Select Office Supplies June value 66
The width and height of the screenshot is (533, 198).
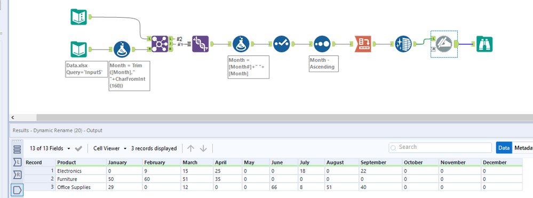284,187
